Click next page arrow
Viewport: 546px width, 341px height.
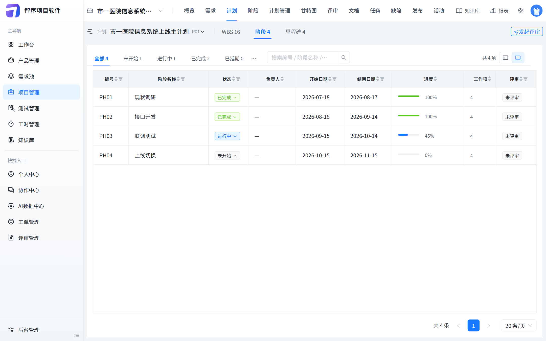coord(489,326)
